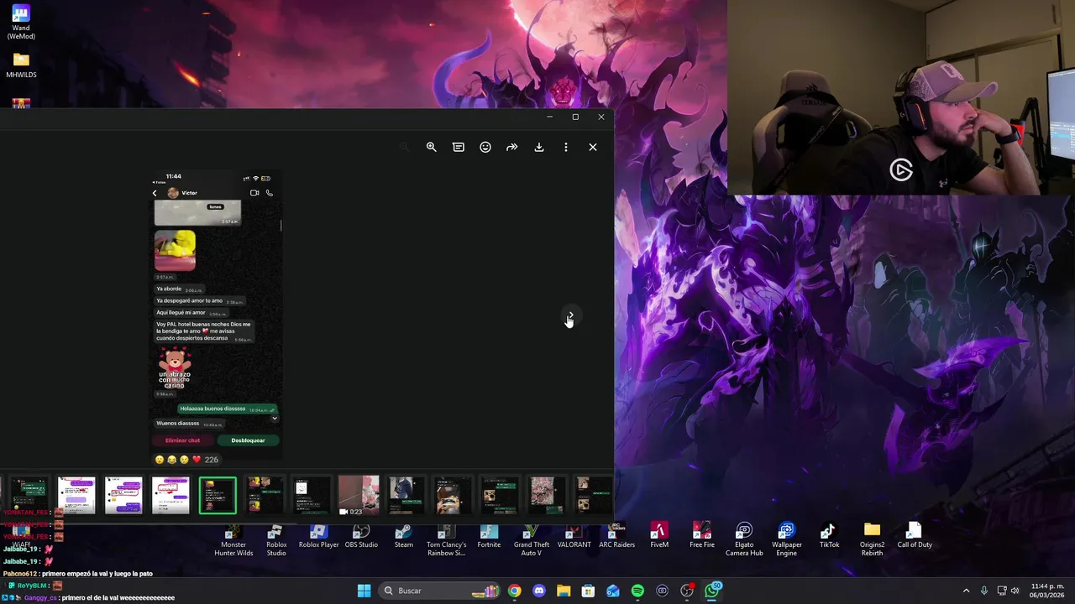Download the current image

pyautogui.click(x=539, y=147)
